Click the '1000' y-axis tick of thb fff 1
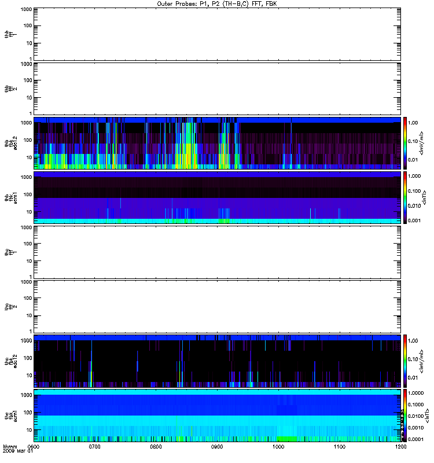This screenshot has width=434, height=463. click(x=26, y=9)
